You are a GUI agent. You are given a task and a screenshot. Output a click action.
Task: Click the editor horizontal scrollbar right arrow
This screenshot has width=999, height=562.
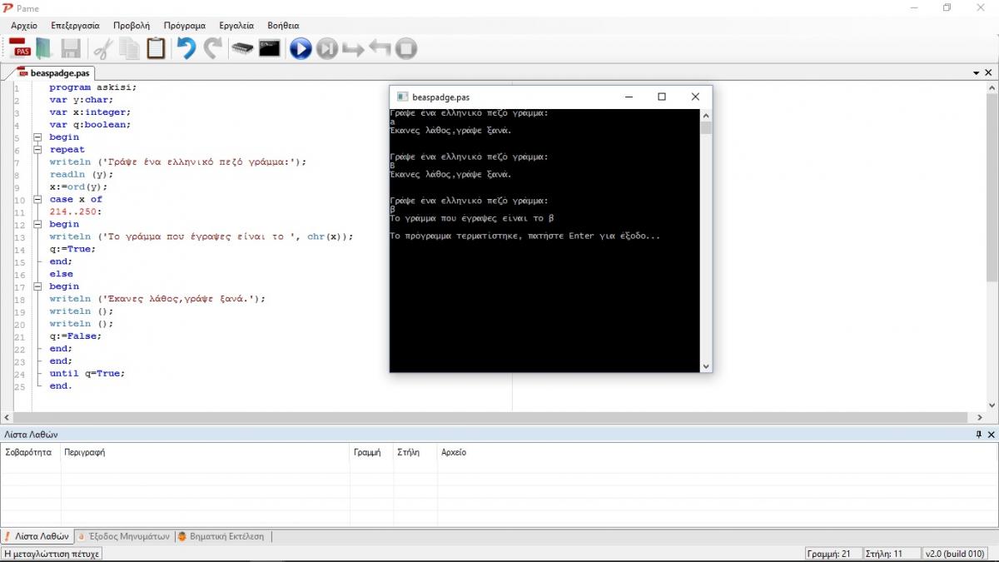(x=980, y=417)
